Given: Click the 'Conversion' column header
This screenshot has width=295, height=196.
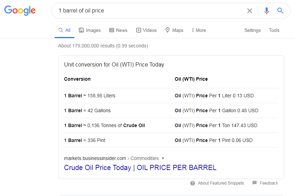Looking at the screenshot, I should [77, 79].
